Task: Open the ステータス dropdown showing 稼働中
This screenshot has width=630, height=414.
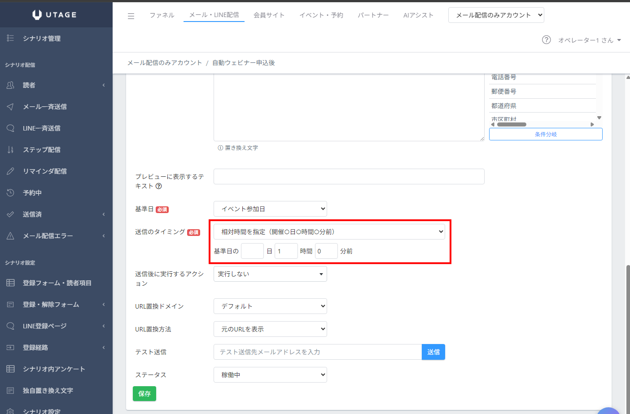Action: pos(270,375)
